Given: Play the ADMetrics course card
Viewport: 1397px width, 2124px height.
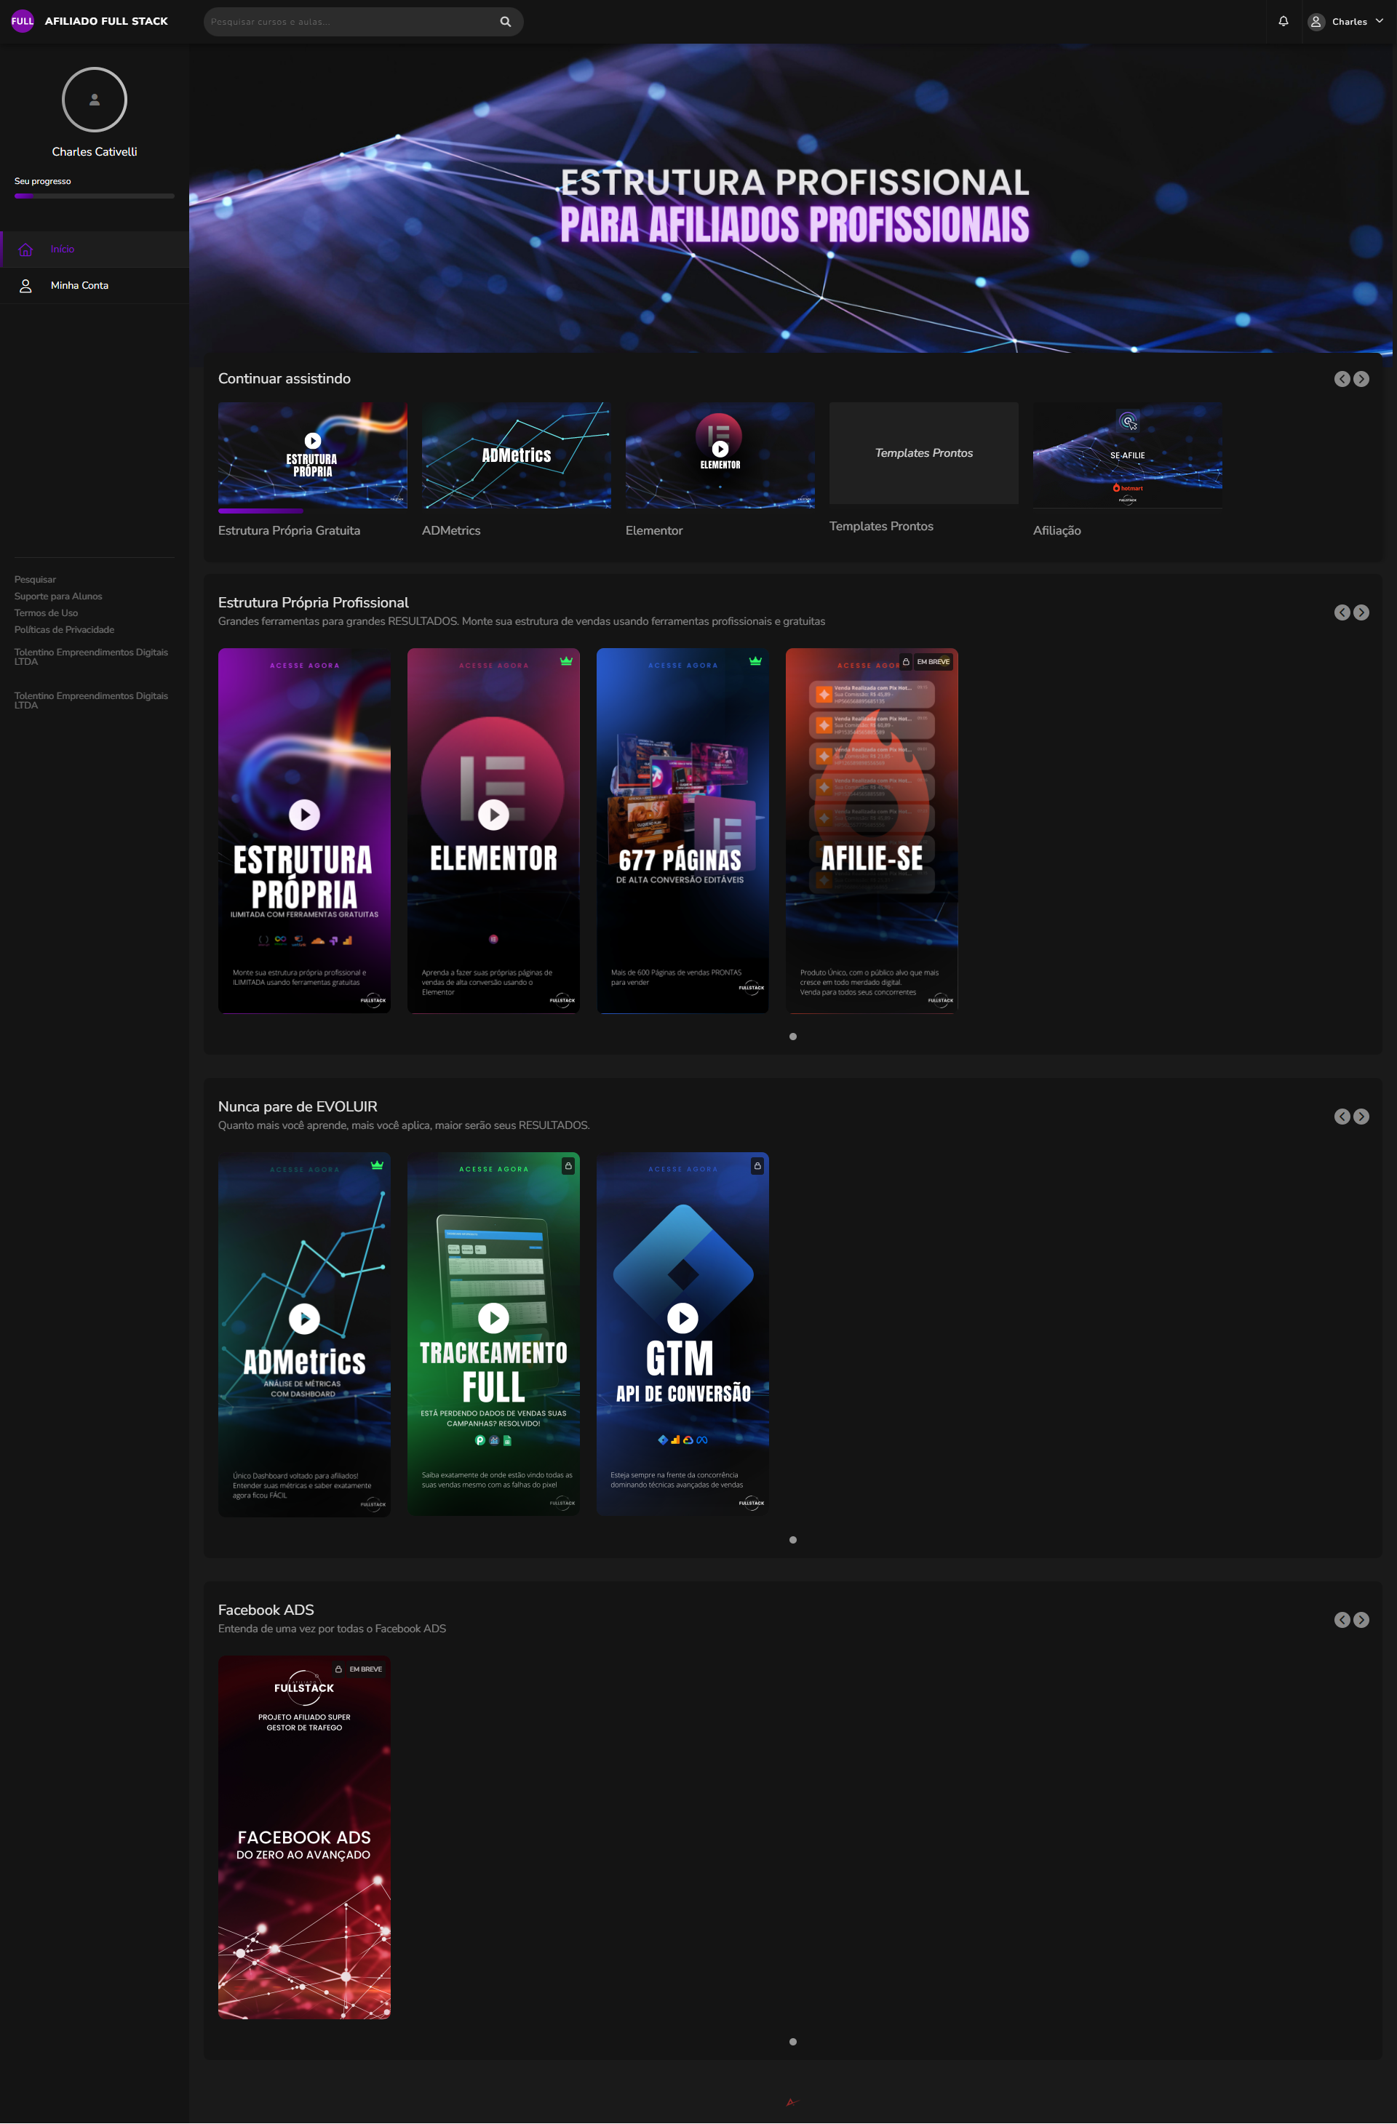Looking at the screenshot, I should point(304,1318).
